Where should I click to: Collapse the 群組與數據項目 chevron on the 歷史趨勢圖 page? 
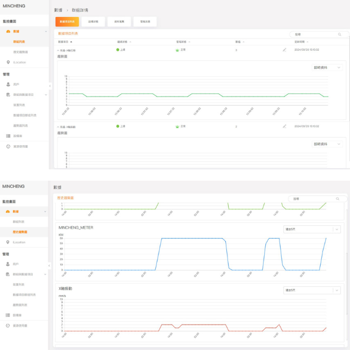pos(45,274)
